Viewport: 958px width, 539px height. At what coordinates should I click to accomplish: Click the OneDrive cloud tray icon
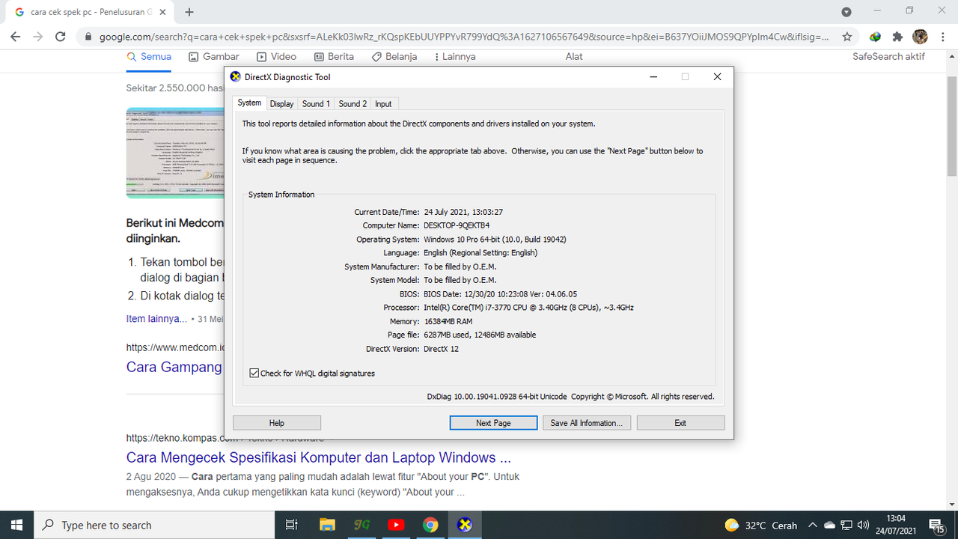pyautogui.click(x=829, y=525)
